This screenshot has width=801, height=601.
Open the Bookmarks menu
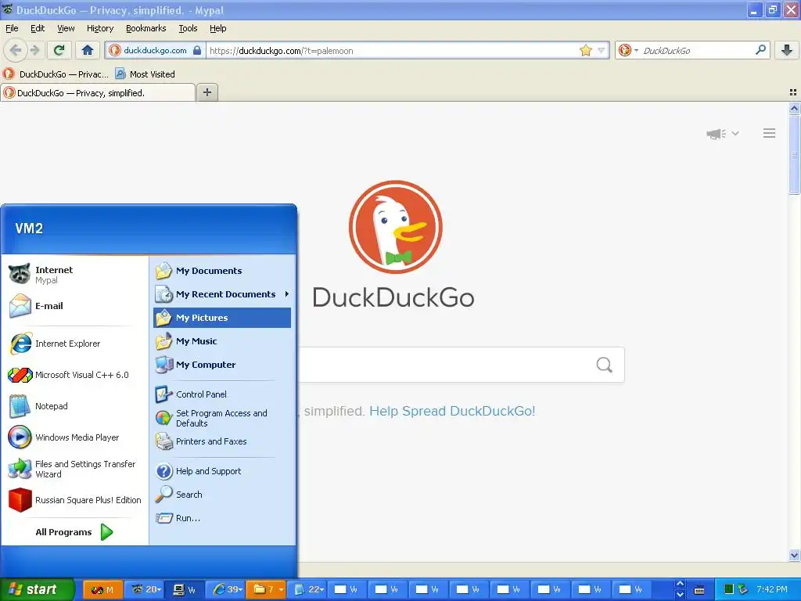pos(145,28)
